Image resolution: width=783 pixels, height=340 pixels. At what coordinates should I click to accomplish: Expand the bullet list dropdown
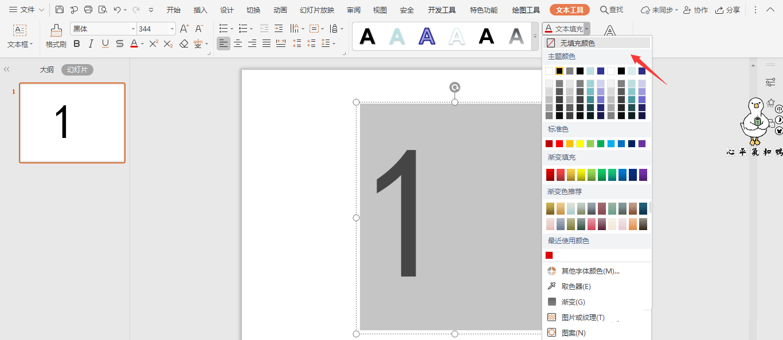pos(232,29)
